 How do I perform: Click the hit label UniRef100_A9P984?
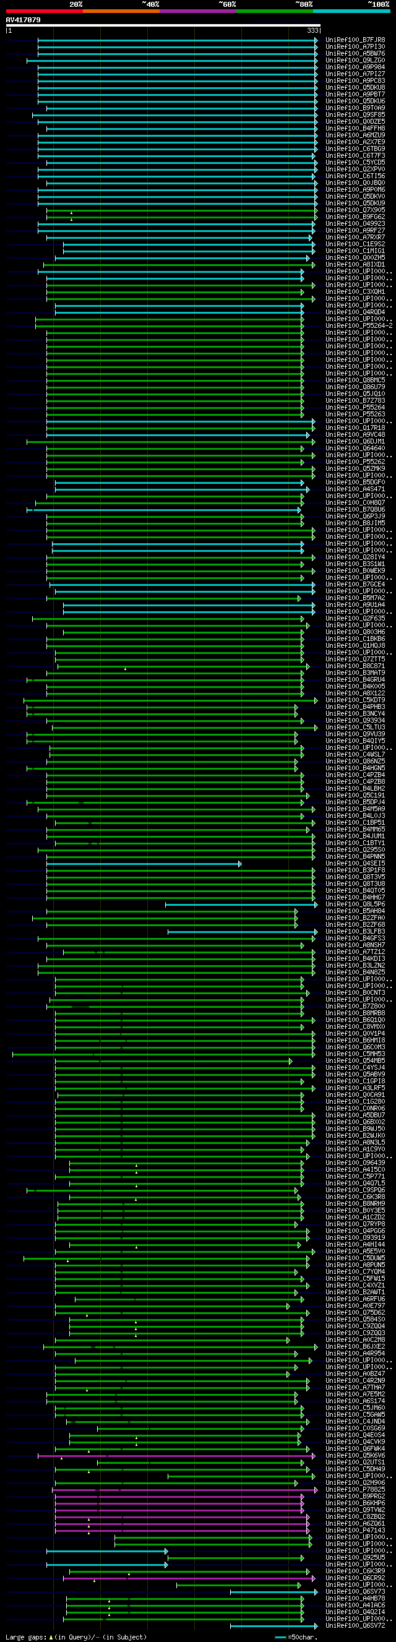(355, 67)
